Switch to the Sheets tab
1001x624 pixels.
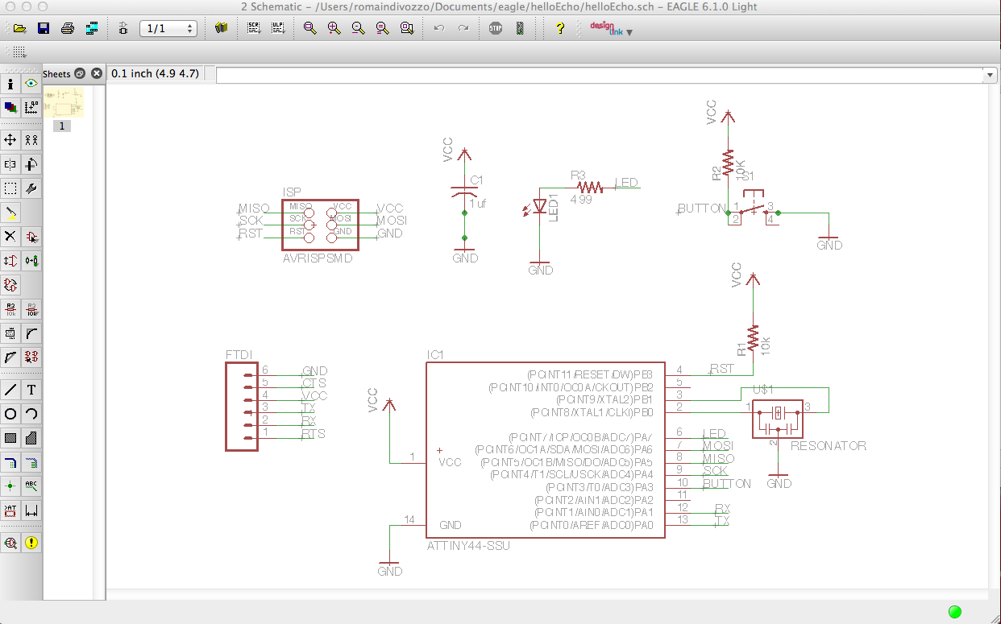pos(56,73)
